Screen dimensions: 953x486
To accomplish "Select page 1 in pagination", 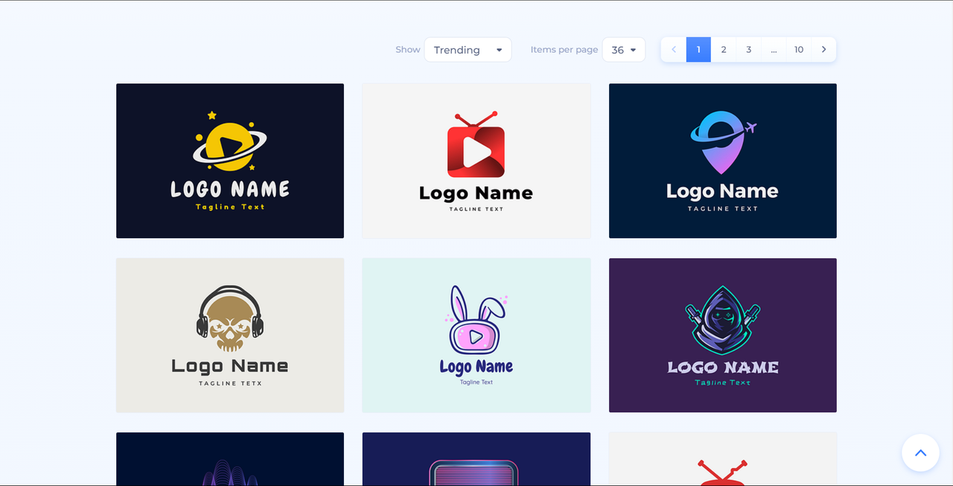I will tap(698, 50).
